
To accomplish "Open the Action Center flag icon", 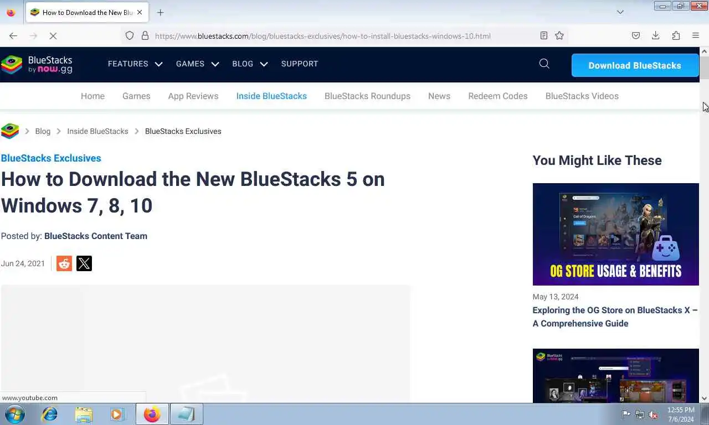I will coord(626,414).
